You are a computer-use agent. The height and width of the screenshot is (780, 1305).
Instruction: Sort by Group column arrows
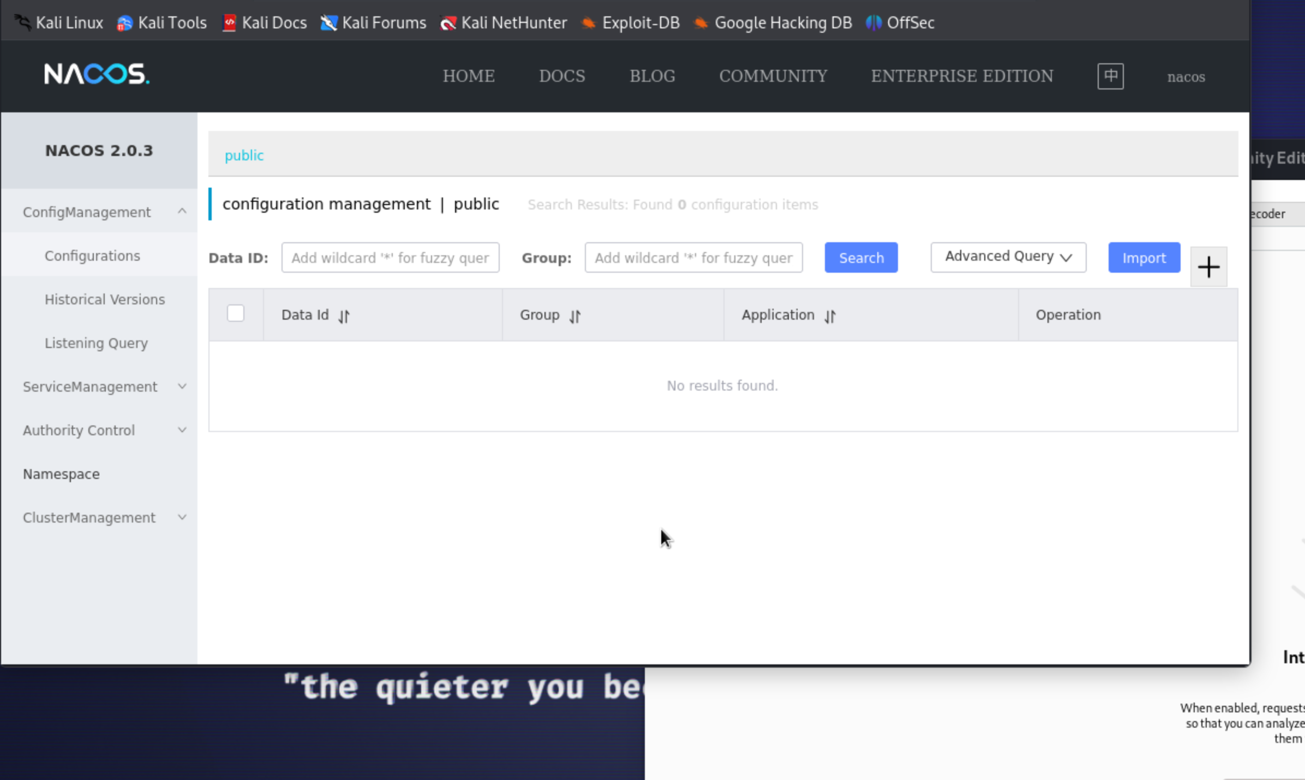coord(575,316)
